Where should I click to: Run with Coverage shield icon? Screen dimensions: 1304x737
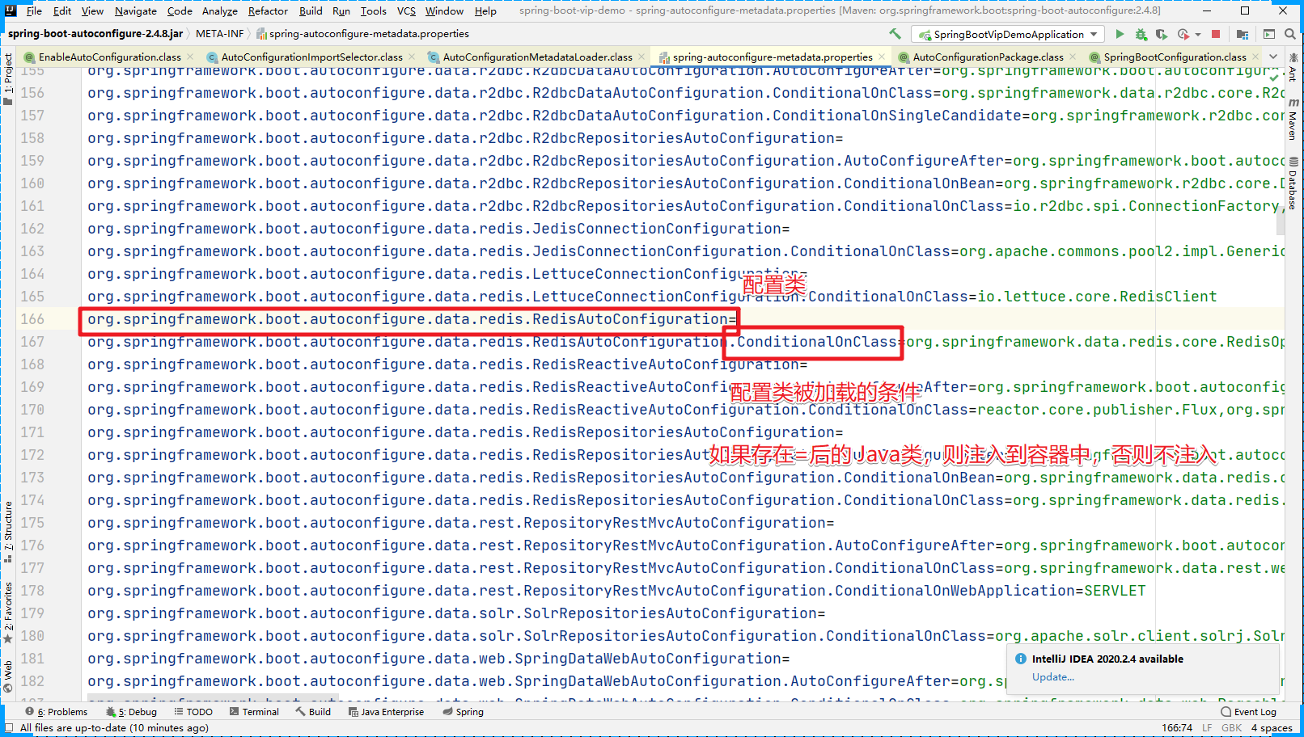pos(1162,34)
